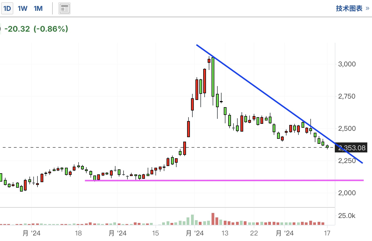This screenshot has height=241, width=372.
Task: Open the chart layout icon
Action: pyautogui.click(x=64, y=9)
